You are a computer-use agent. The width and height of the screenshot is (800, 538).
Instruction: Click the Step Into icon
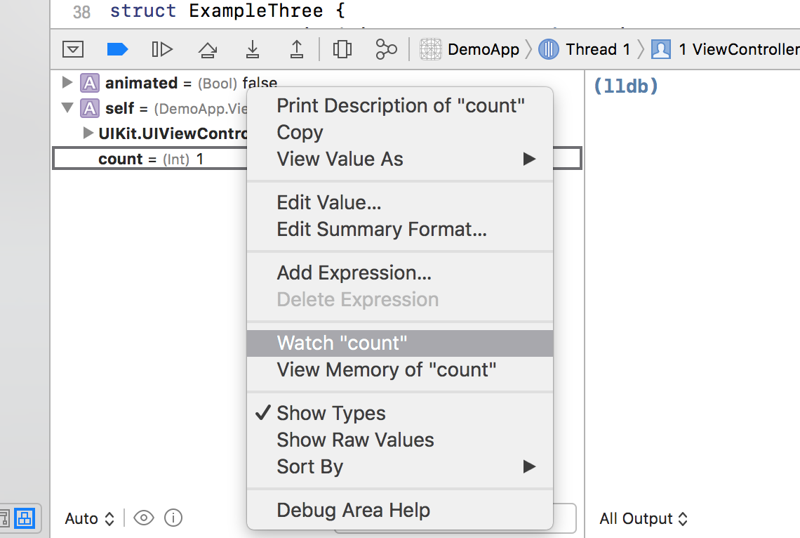pos(252,49)
